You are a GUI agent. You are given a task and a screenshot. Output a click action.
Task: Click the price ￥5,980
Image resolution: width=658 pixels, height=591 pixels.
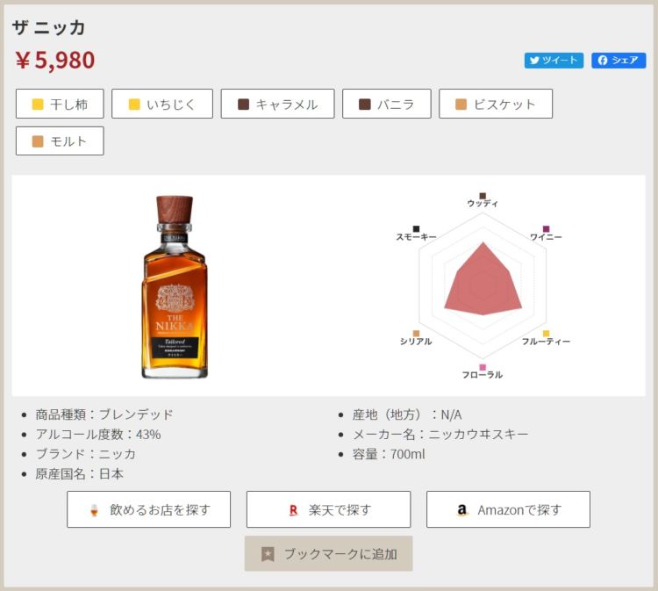pyautogui.click(x=55, y=60)
